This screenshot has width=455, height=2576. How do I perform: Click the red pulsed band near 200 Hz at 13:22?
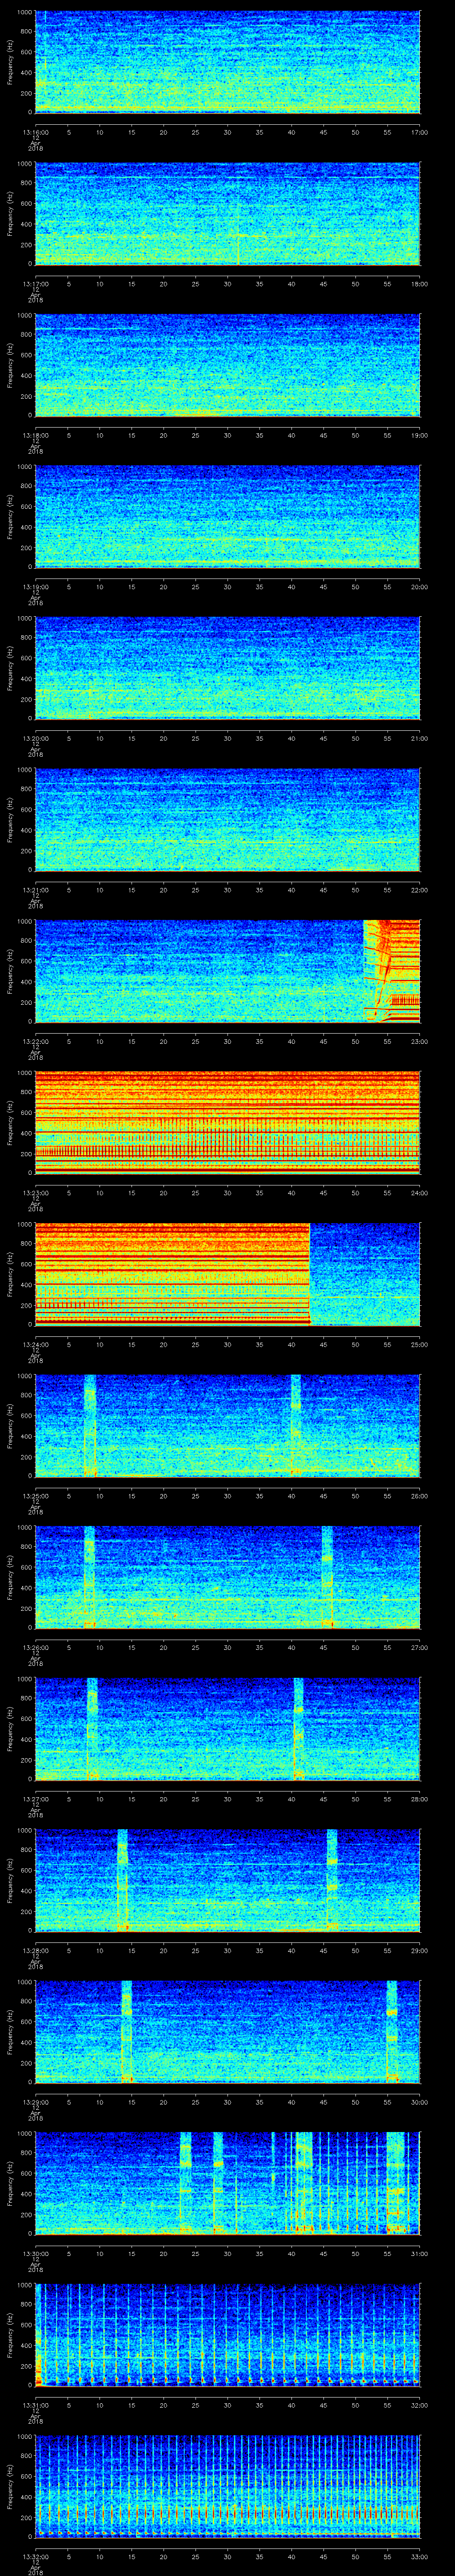404,999
